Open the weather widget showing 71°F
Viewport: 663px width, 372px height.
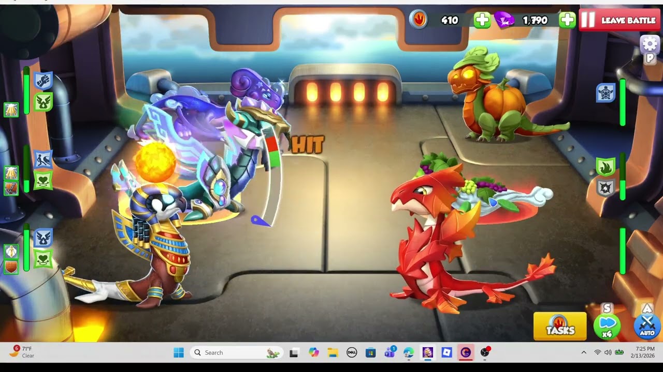pyautogui.click(x=23, y=352)
